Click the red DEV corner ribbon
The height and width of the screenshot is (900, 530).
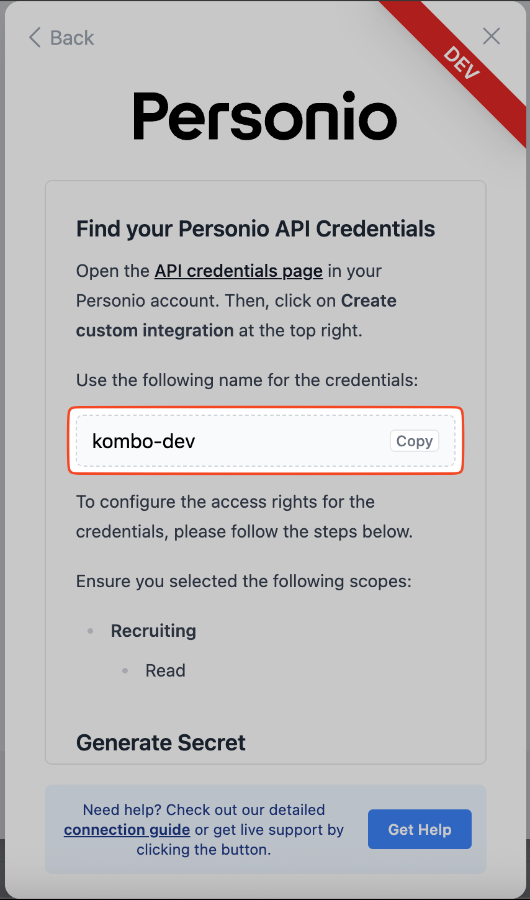(x=462, y=62)
